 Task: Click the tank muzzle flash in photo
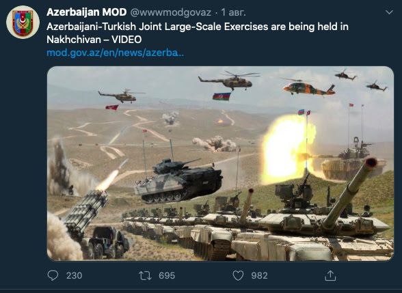point(289,149)
